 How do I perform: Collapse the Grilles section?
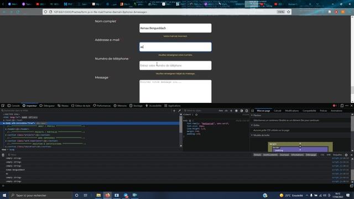(252, 125)
